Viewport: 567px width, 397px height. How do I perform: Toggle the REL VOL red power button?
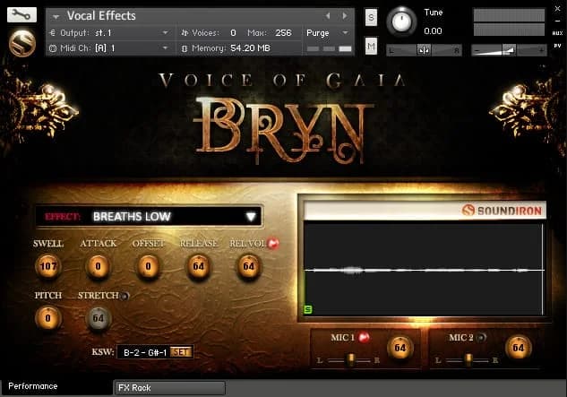click(x=273, y=244)
